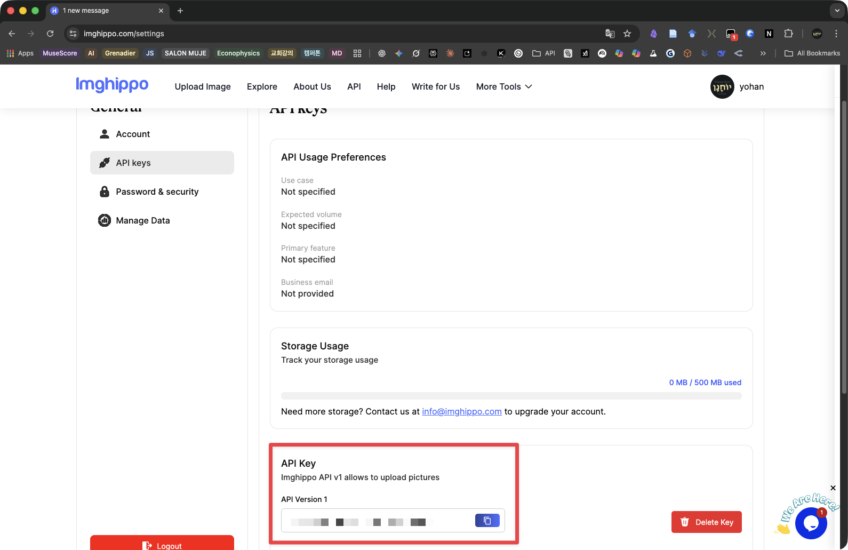848x550 pixels.
Task: Open the All Bookmarks folder
Action: pos(812,53)
